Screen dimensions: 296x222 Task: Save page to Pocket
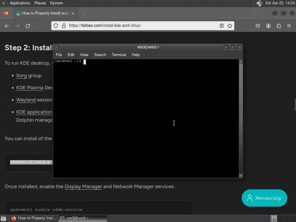258,26
